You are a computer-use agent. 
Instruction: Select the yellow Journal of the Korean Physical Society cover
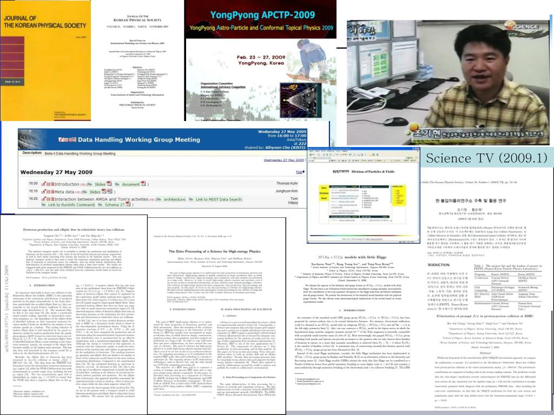tap(45, 61)
